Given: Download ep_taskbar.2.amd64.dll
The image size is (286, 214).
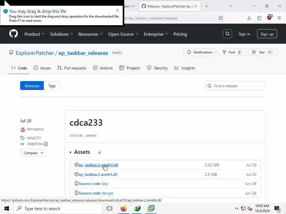Looking at the screenshot, I should [98, 165].
